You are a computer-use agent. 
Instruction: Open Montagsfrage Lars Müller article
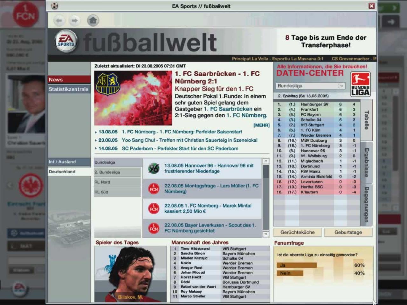(211, 188)
